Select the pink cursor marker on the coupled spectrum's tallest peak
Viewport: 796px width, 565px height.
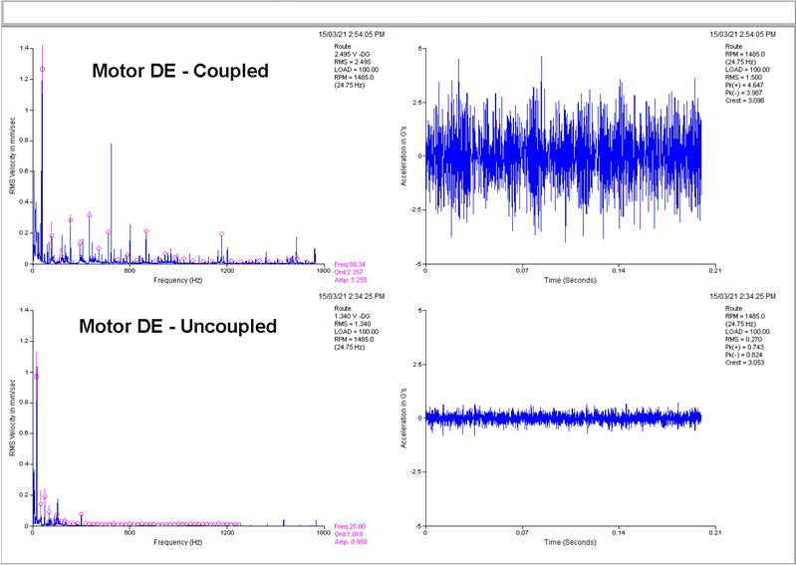pyautogui.click(x=42, y=69)
